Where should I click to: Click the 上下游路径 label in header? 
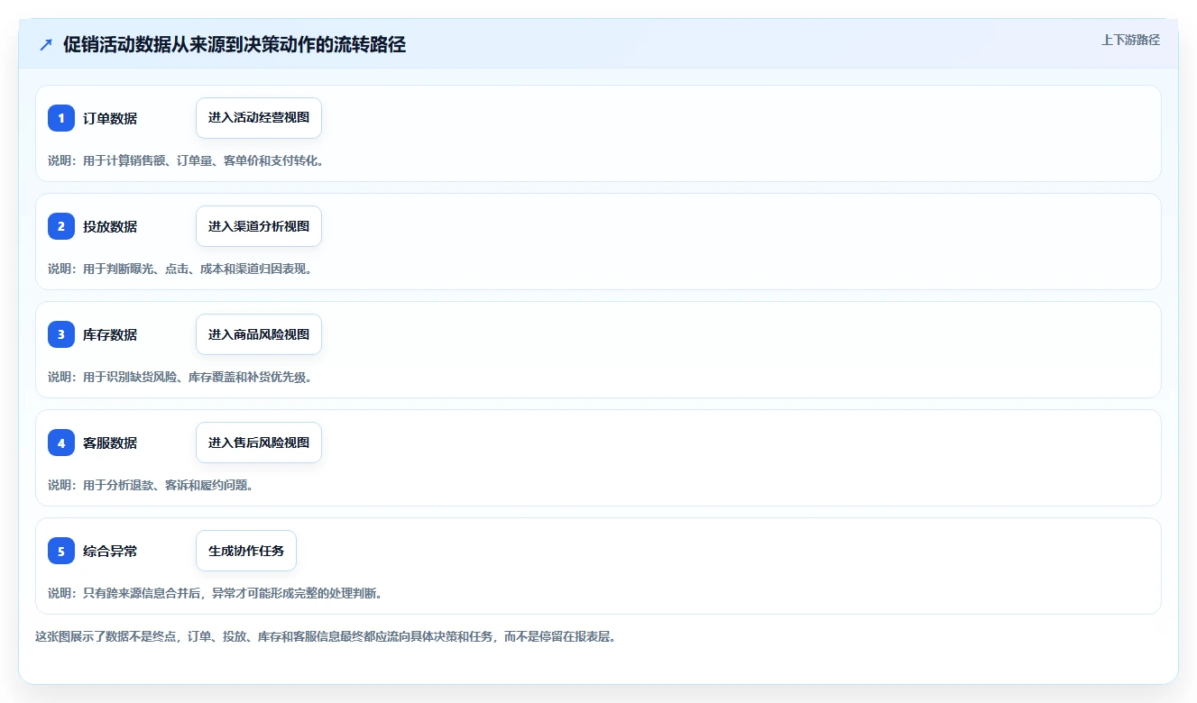(x=1130, y=40)
